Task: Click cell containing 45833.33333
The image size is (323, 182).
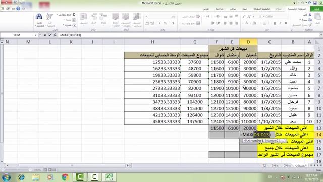Action: click(152, 121)
